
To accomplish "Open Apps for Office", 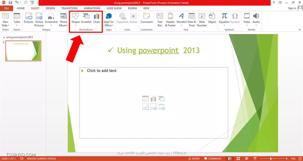I will (x=109, y=20).
